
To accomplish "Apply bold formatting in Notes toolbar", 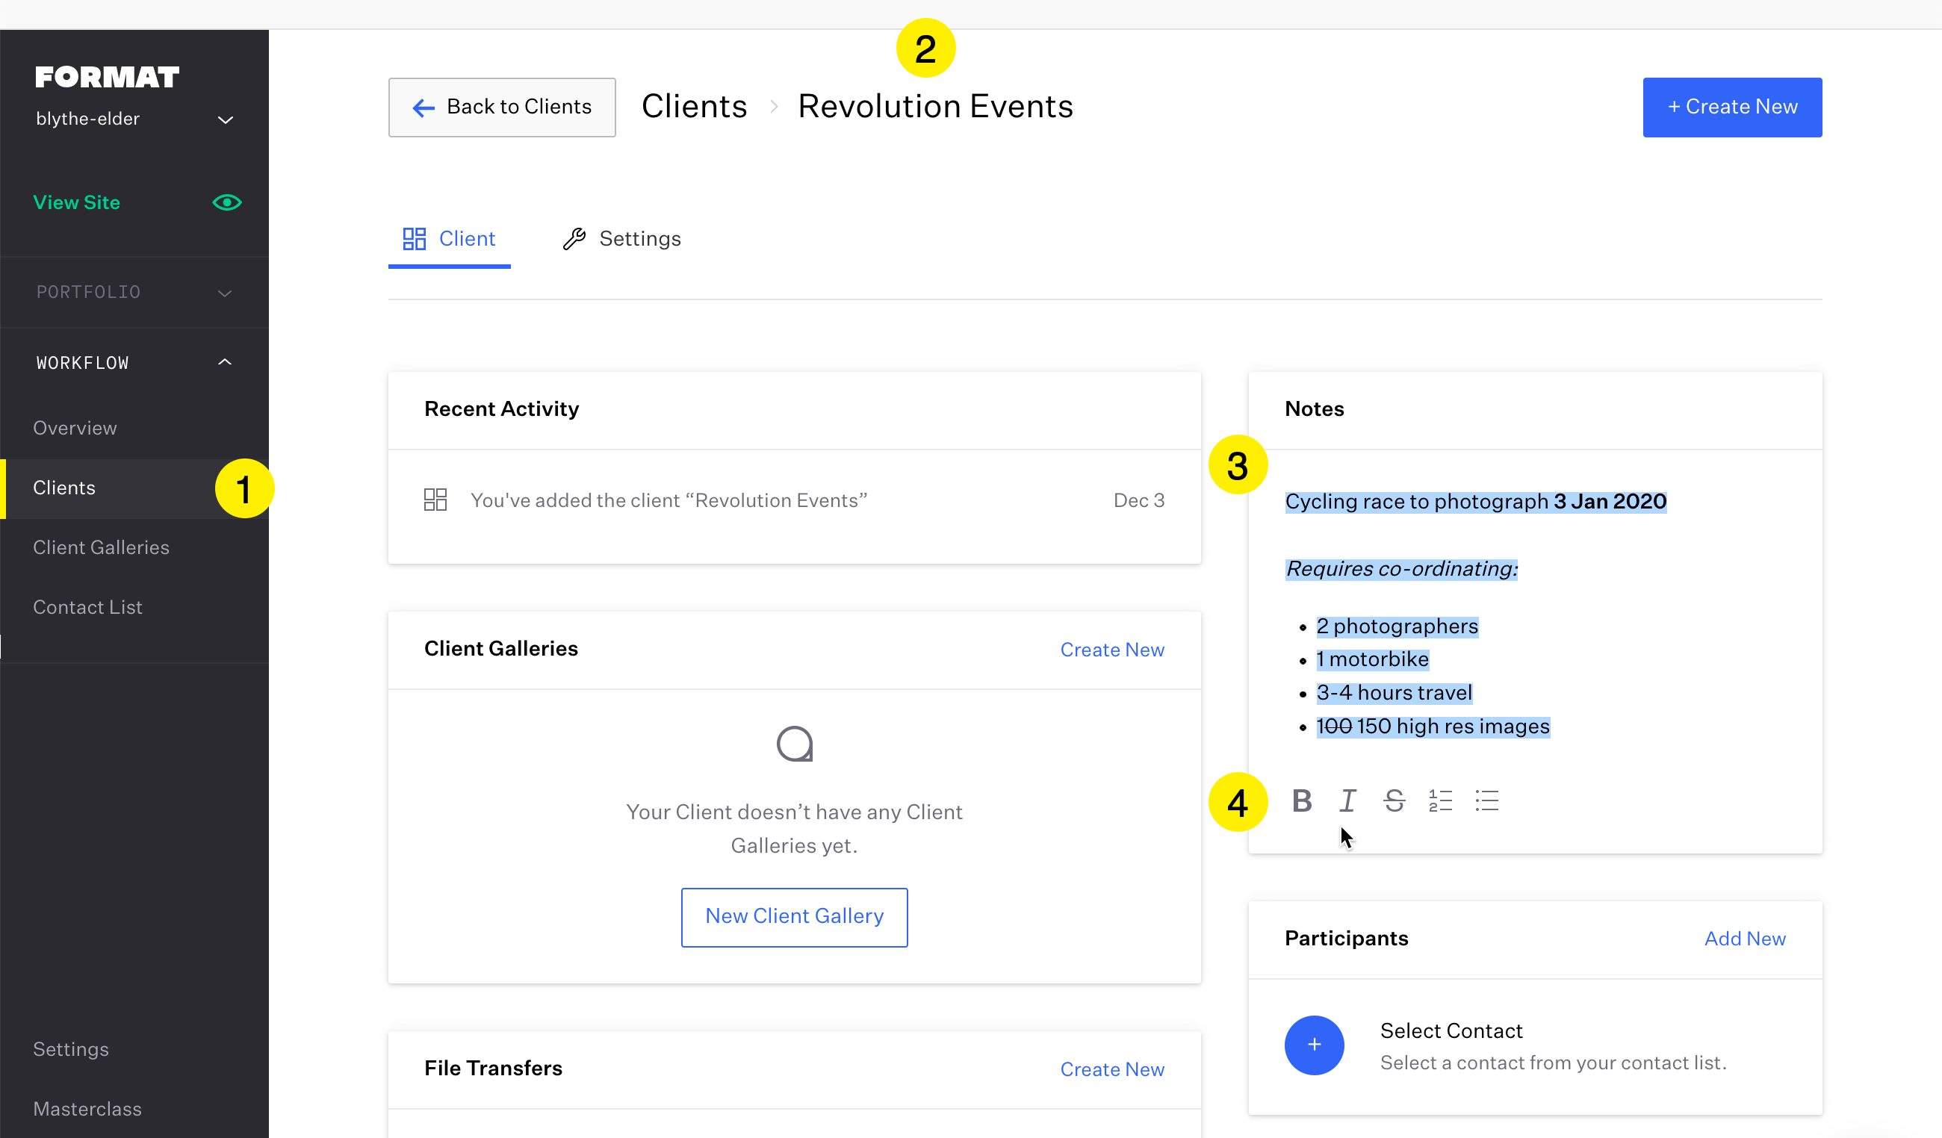I will coord(1302,801).
